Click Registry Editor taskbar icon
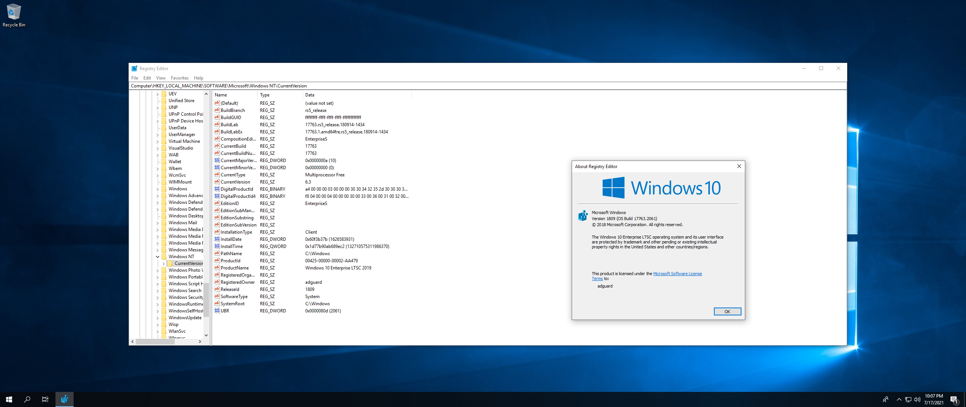 point(65,399)
